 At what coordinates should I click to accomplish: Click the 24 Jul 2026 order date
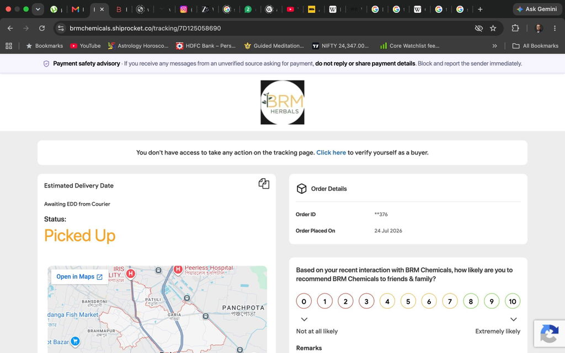[388, 231]
